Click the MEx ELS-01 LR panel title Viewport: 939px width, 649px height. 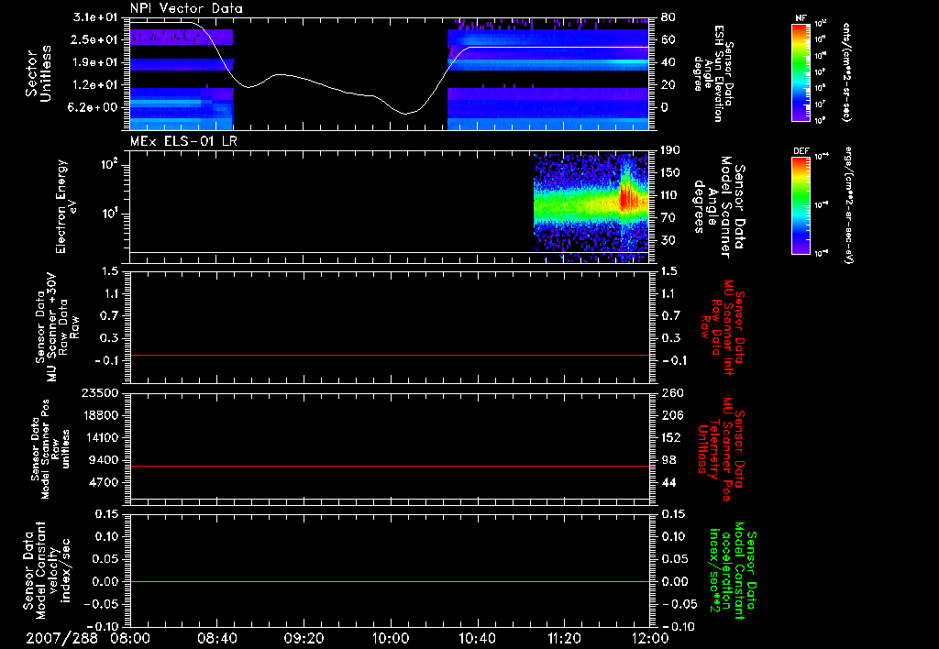pyautogui.click(x=183, y=141)
